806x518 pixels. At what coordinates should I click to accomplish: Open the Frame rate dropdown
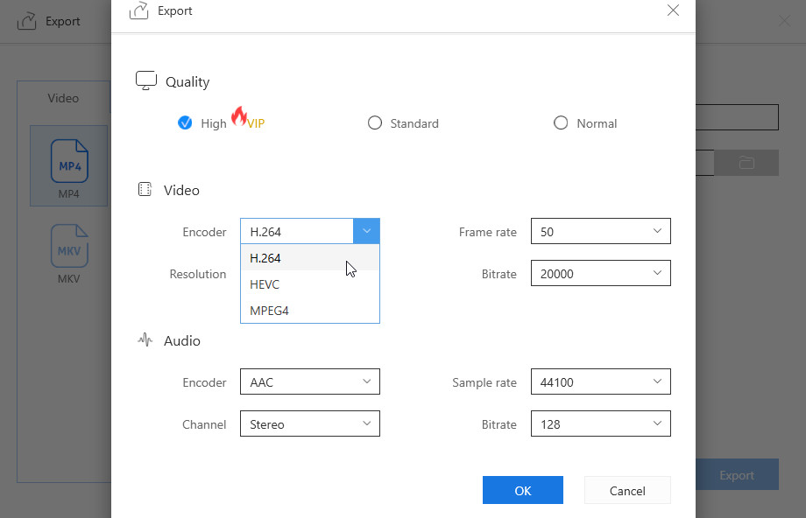click(600, 232)
